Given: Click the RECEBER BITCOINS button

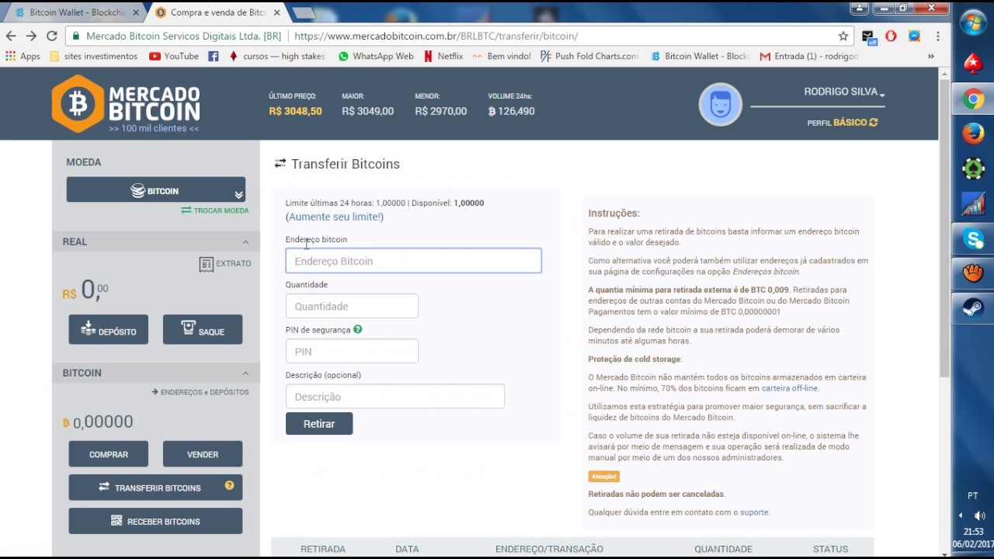Looking at the screenshot, I should coord(155,521).
